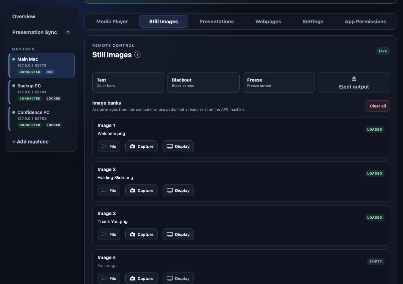Click monitor icon in Image 3 Display button
Screen dimensions: 403x284
point(169,234)
